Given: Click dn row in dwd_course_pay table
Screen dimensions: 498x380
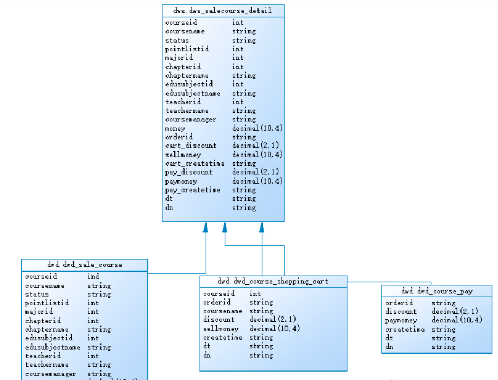Looking at the screenshot, I should tap(437, 347).
